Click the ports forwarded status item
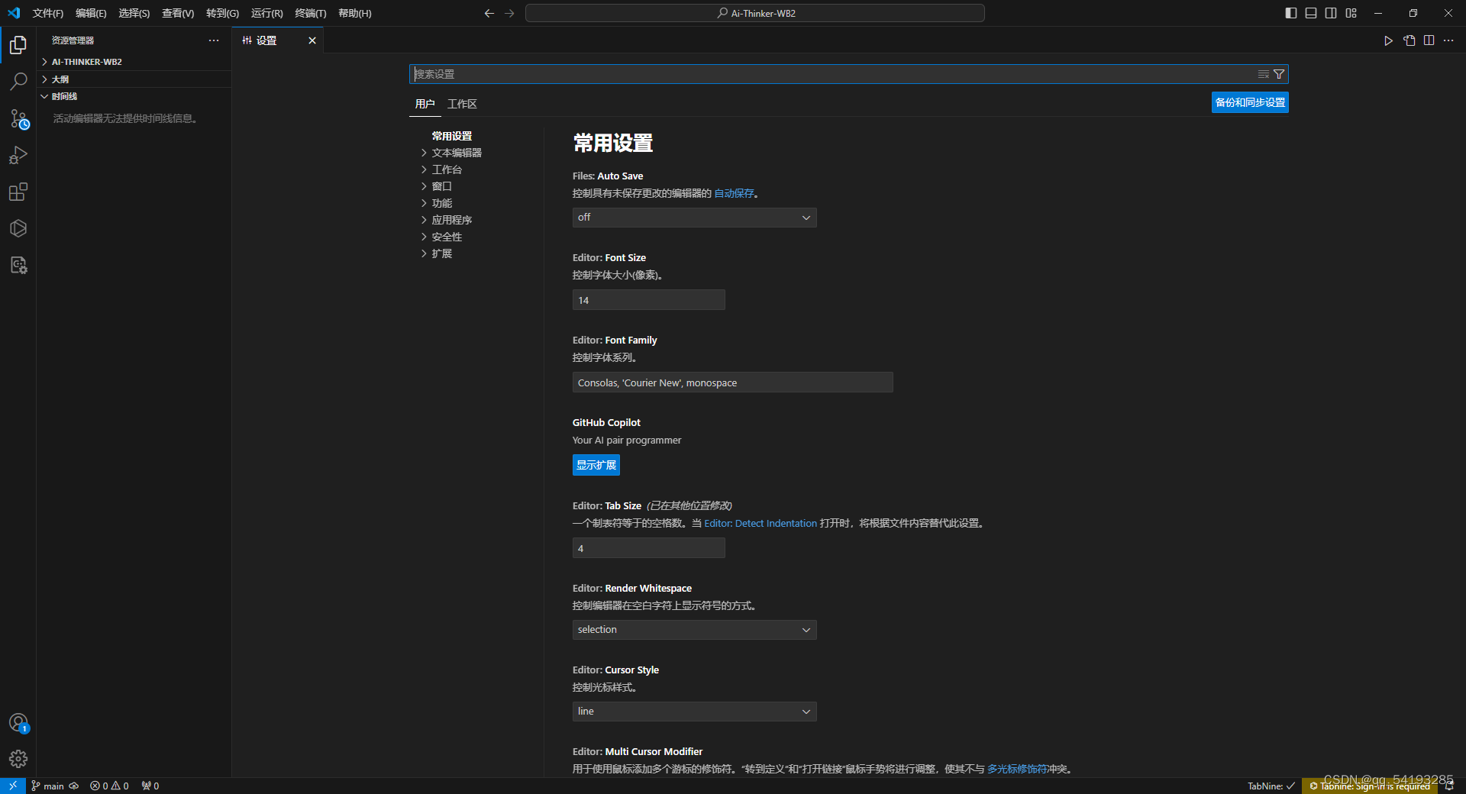The image size is (1466, 794). tap(150, 786)
